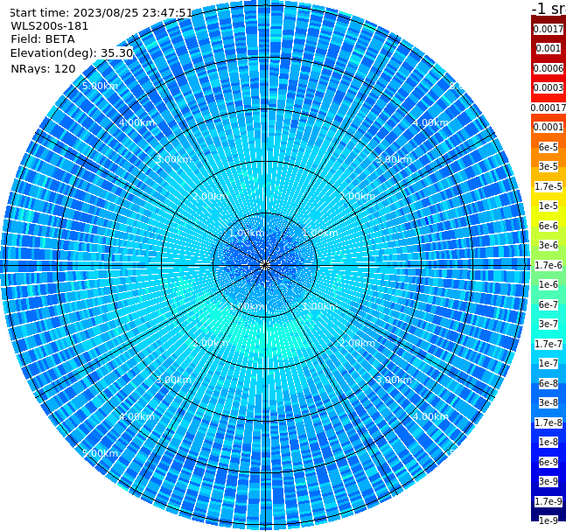Click the 2.00km range label in lower-right quadrant
Image resolution: width=566 pixels, height=531 pixels.
357,343
